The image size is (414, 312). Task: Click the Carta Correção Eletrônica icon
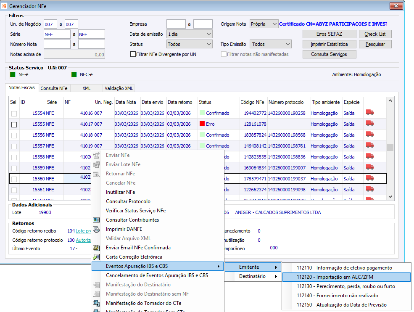[x=96, y=257]
